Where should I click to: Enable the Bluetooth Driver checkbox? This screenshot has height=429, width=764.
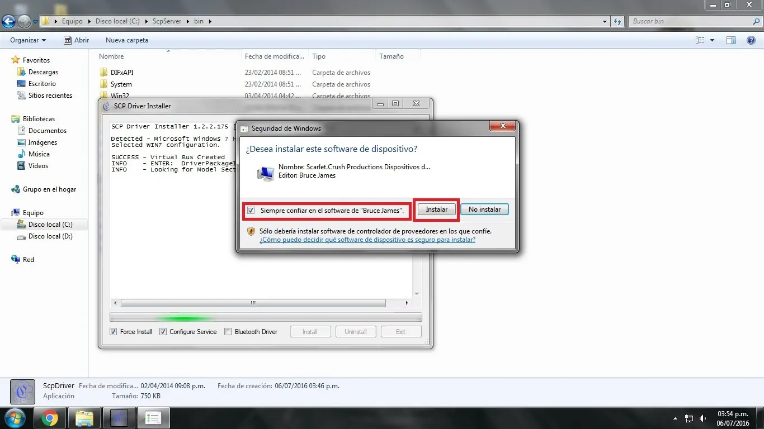tap(228, 332)
